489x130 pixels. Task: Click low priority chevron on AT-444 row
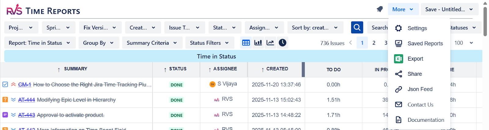point(13,99)
